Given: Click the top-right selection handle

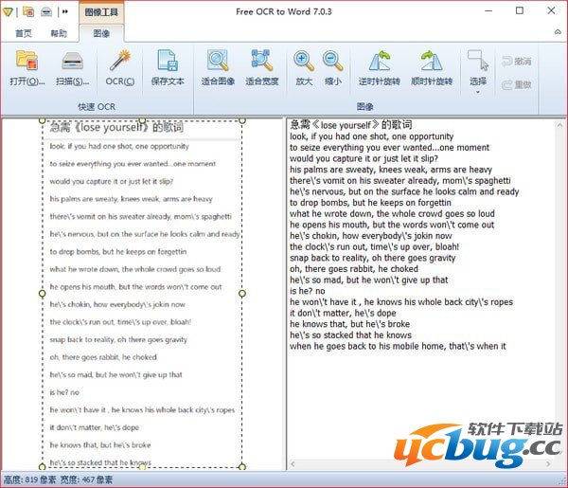Looking at the screenshot, I should click(x=242, y=120).
